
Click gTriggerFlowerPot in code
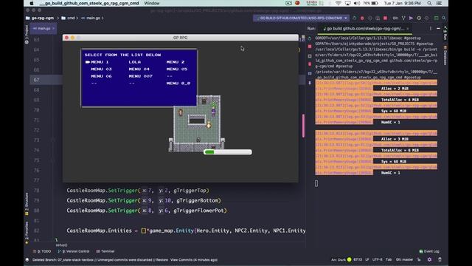pos(198,211)
